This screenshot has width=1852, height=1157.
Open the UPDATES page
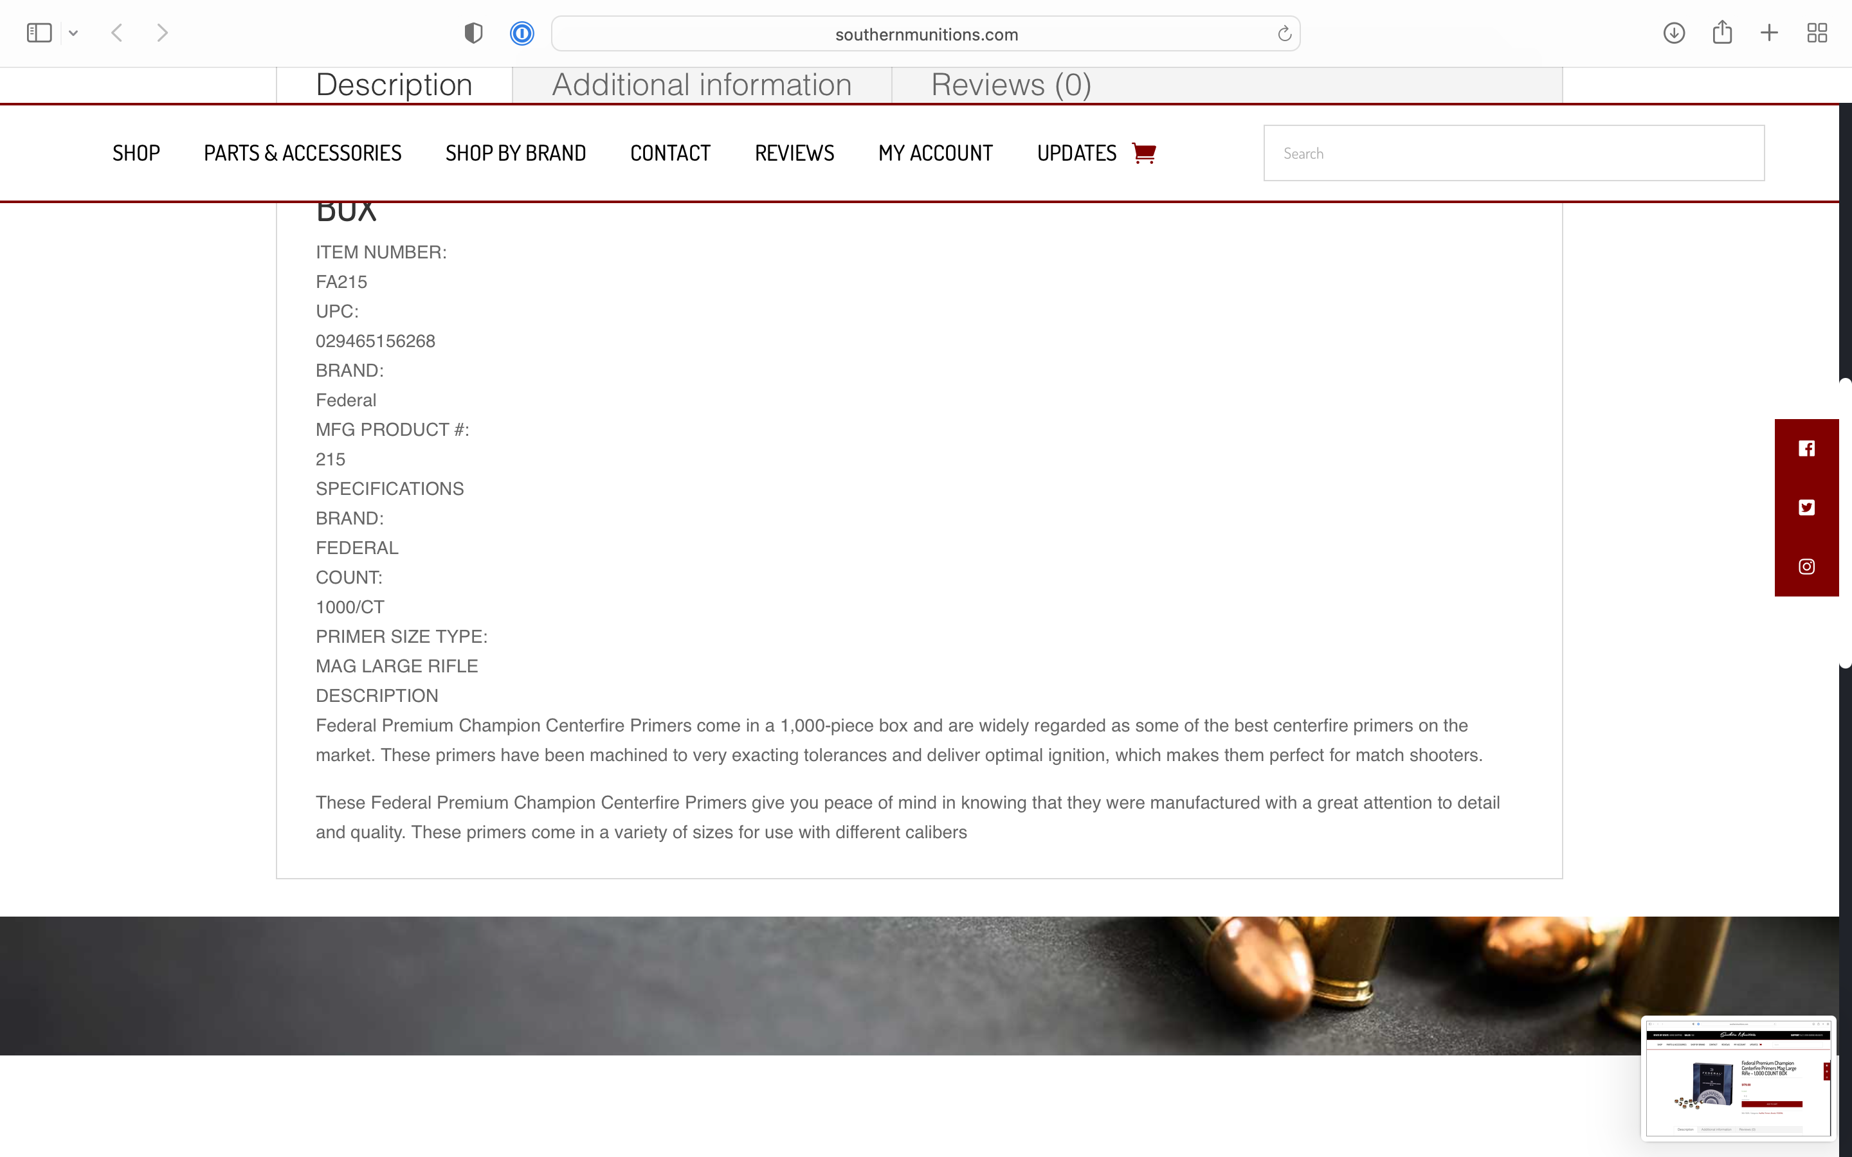click(x=1076, y=153)
